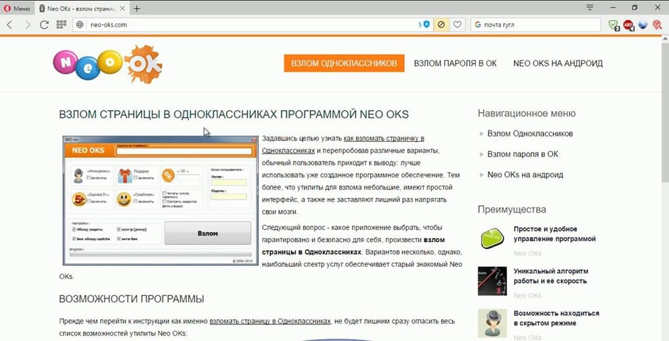Click the red extension icon at far right
The image size is (669, 341).
[658, 25]
